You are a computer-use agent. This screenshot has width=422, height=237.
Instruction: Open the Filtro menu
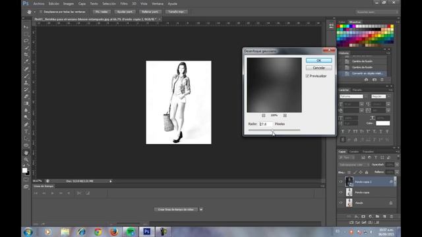[x=124, y=4]
